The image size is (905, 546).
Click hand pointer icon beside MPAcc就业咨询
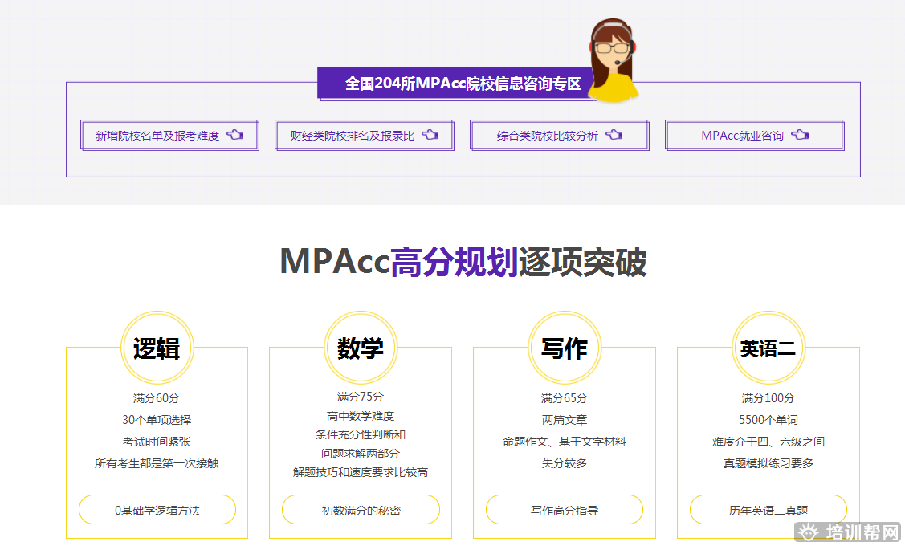[x=800, y=135]
